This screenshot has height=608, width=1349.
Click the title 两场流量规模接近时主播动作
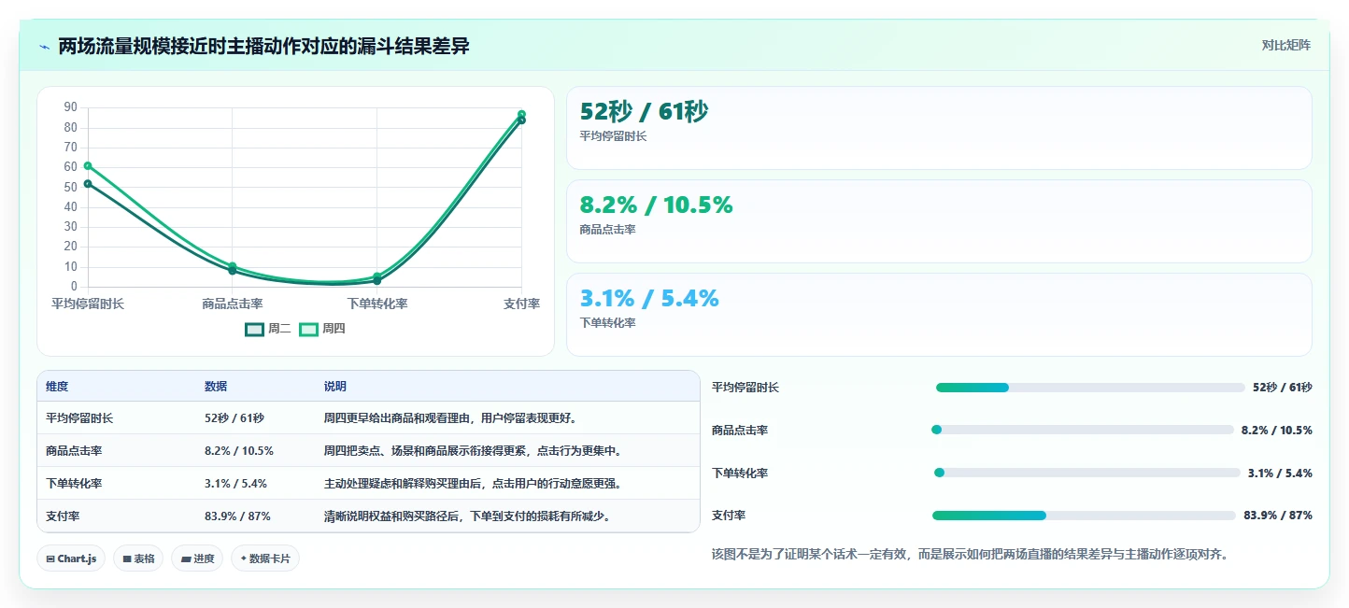point(264,47)
